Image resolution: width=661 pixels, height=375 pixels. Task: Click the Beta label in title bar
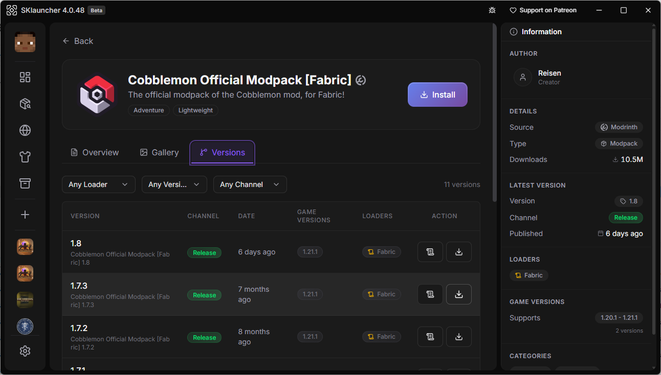coord(96,10)
